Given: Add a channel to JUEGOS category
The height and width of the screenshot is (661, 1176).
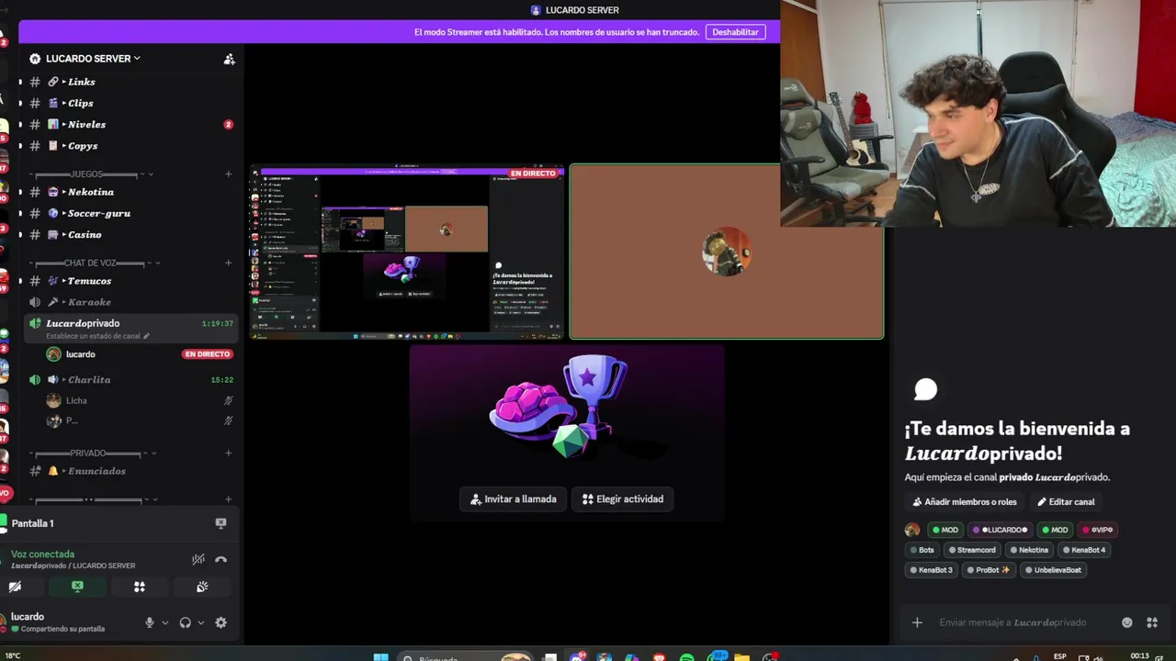Looking at the screenshot, I should pos(229,174).
